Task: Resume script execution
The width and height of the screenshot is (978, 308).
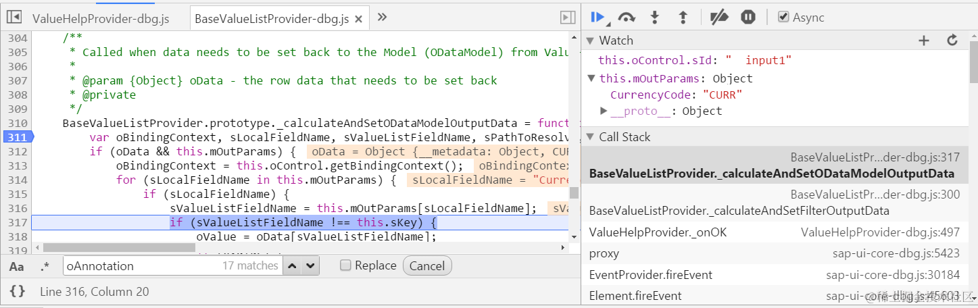Action: coord(598,18)
